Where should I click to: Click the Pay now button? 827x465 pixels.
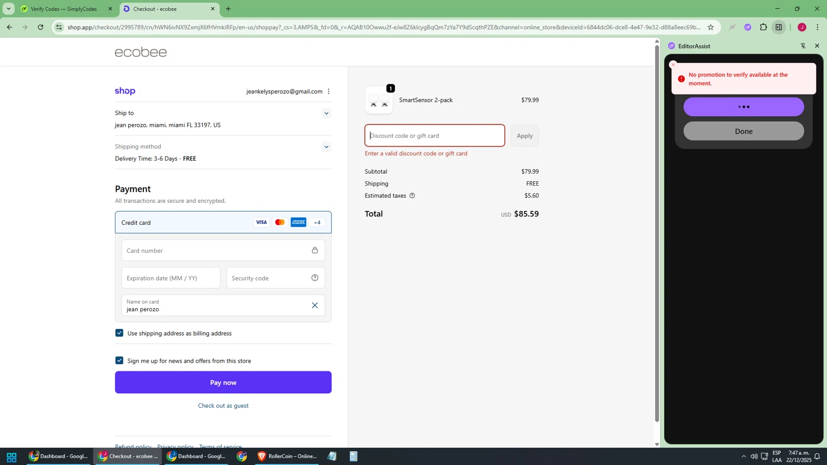click(223, 382)
